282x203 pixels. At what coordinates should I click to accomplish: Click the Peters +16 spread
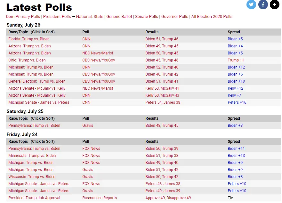(x=237, y=102)
